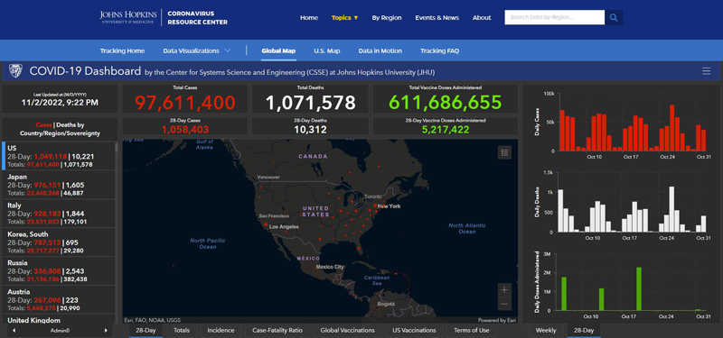Open Events & News page
723x338 pixels.
[x=437, y=17]
